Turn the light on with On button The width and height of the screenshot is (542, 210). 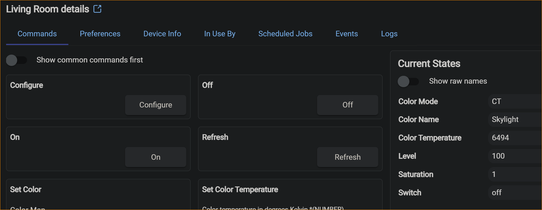click(155, 157)
